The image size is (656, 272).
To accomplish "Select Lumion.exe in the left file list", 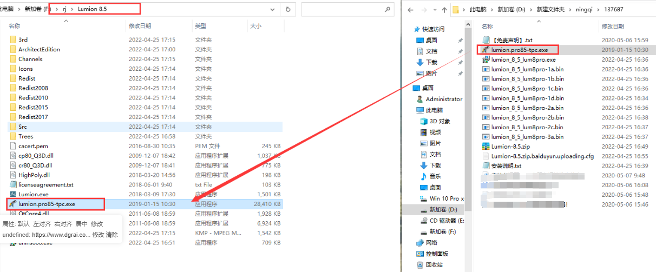I will 33,194.
